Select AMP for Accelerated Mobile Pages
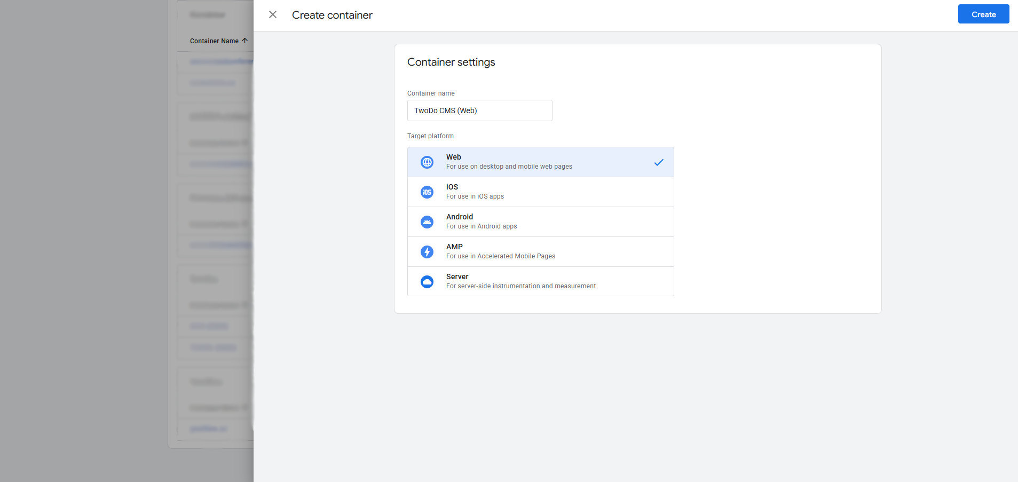This screenshot has height=482, width=1018. tap(541, 251)
